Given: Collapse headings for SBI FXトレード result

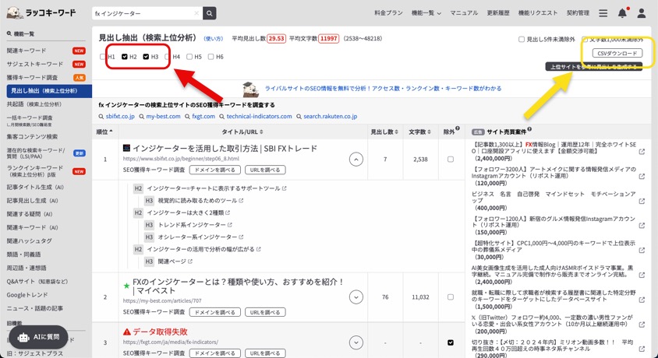Looking at the screenshot, I should [x=356, y=160].
